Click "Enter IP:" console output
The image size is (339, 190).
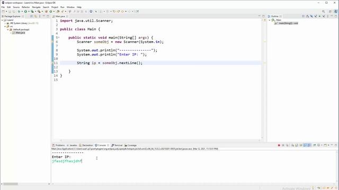coord(61,157)
